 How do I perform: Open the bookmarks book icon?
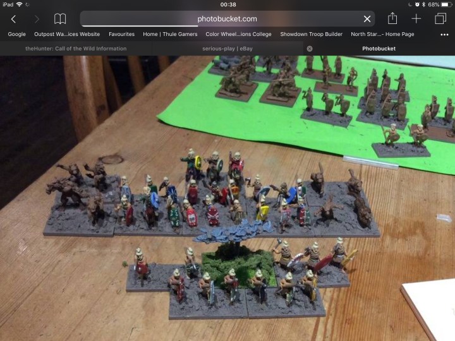(x=60, y=19)
